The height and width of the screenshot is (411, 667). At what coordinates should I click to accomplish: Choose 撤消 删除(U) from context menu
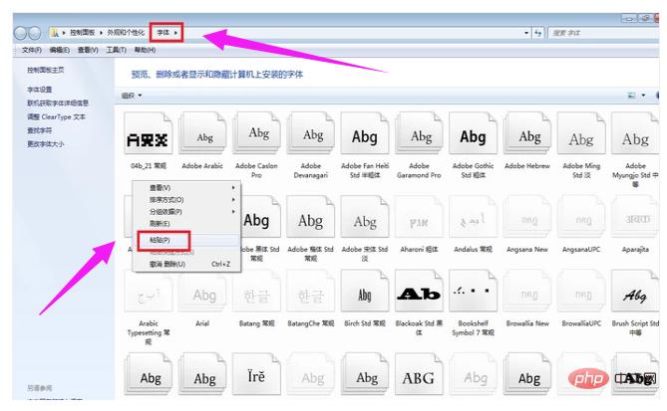[186, 264]
